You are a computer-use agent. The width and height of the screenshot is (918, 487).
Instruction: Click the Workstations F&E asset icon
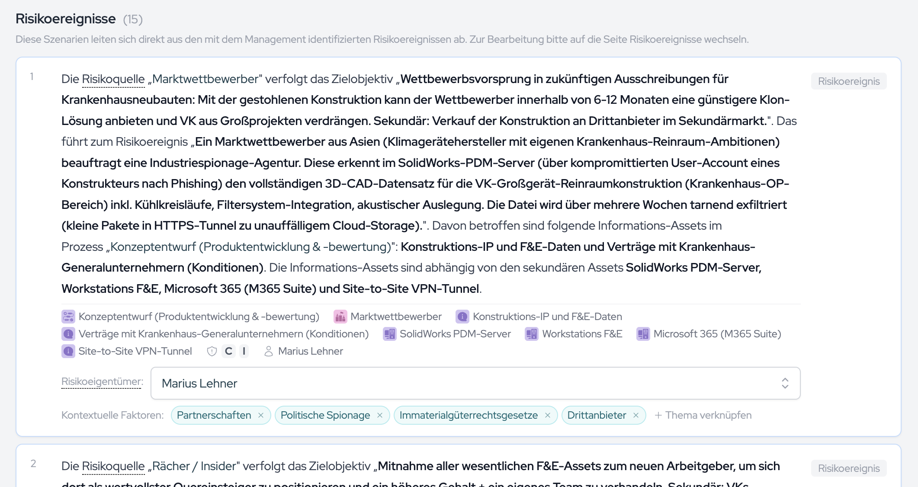pos(532,334)
